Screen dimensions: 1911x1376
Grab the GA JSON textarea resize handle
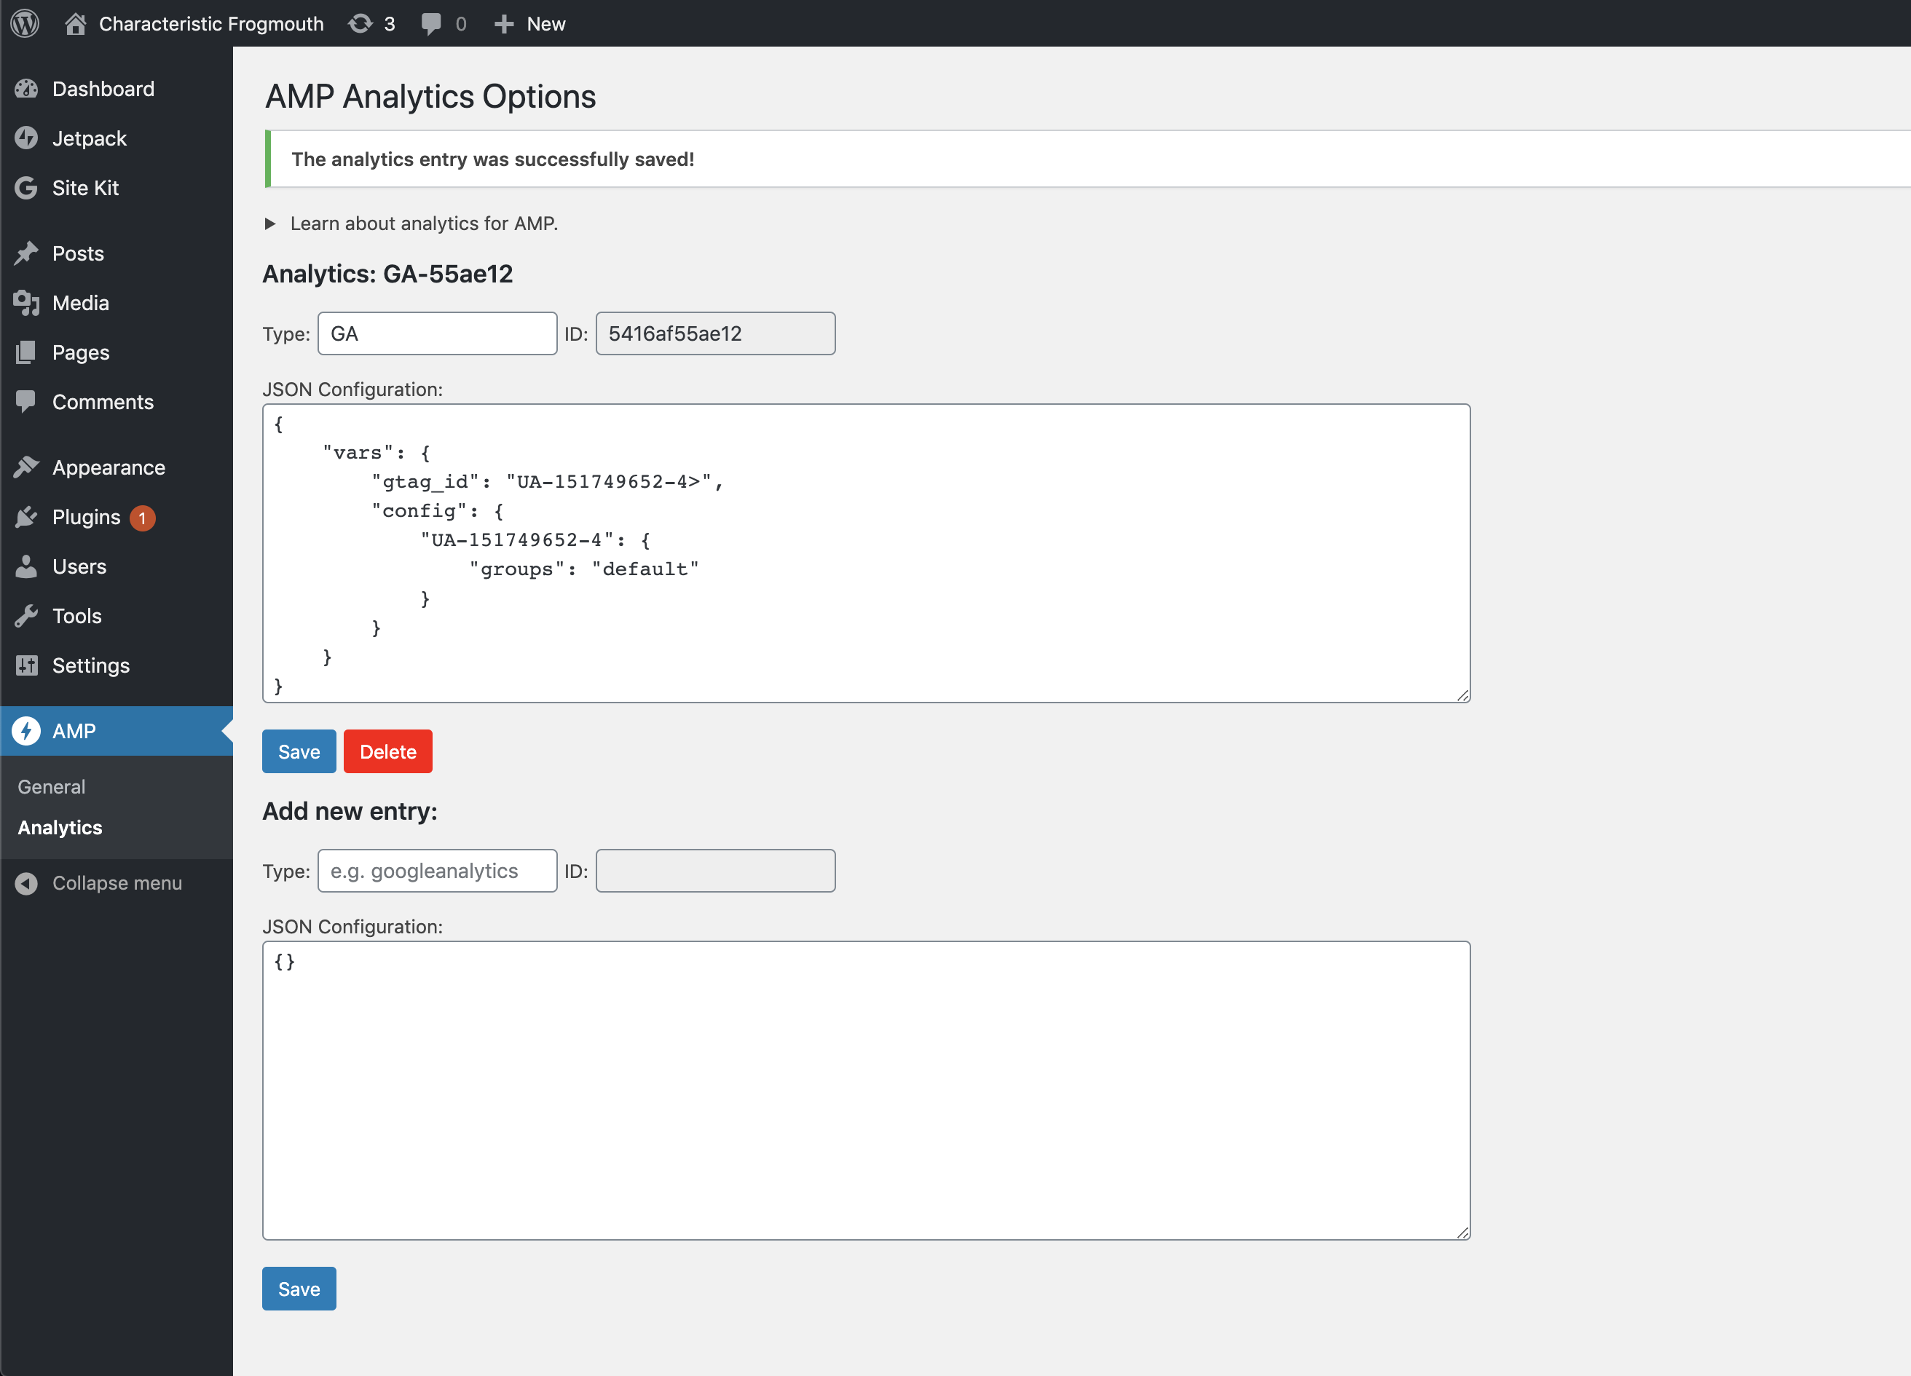(1462, 695)
